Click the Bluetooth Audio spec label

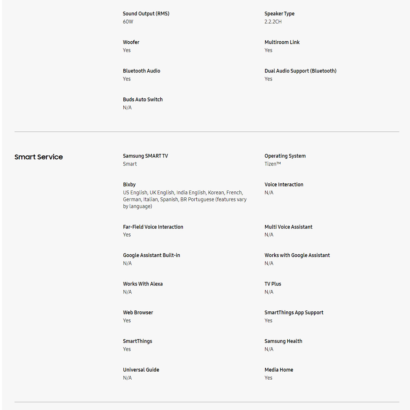coord(142,71)
